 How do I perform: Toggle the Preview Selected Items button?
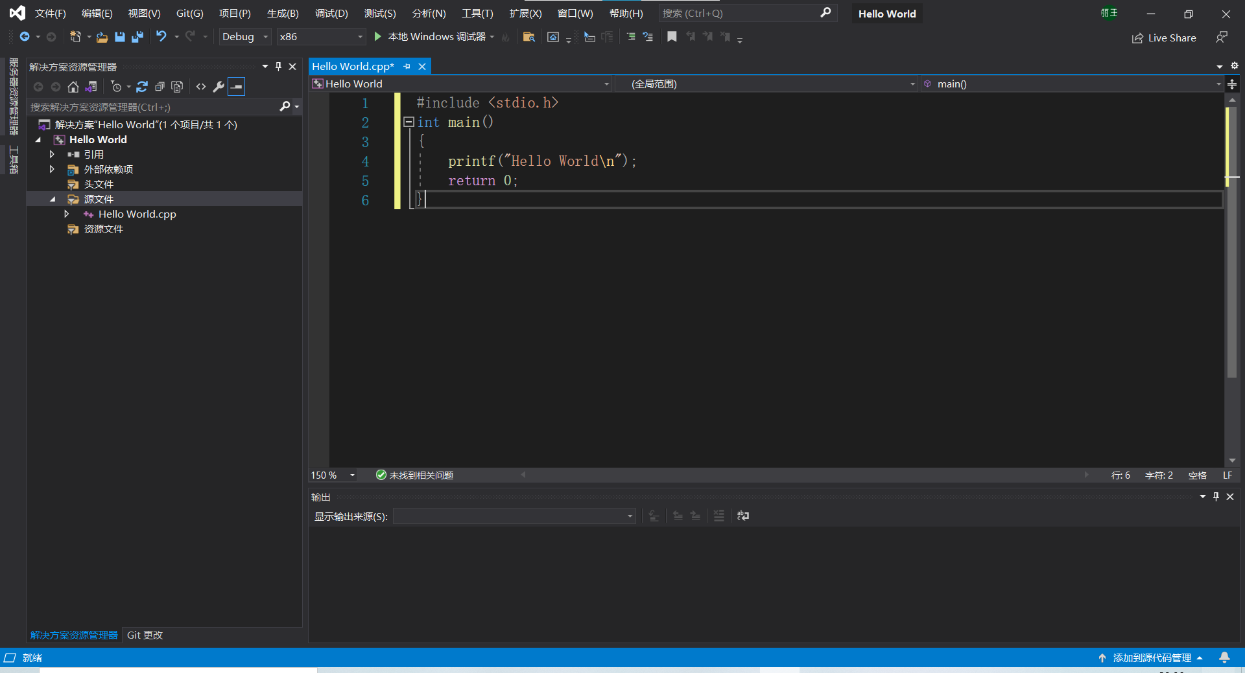point(237,87)
